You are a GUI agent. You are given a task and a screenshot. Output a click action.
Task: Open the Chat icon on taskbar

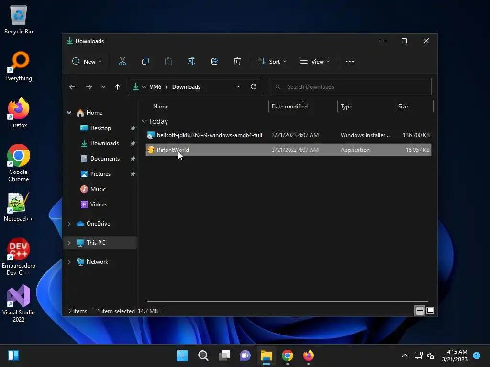pyautogui.click(x=245, y=356)
